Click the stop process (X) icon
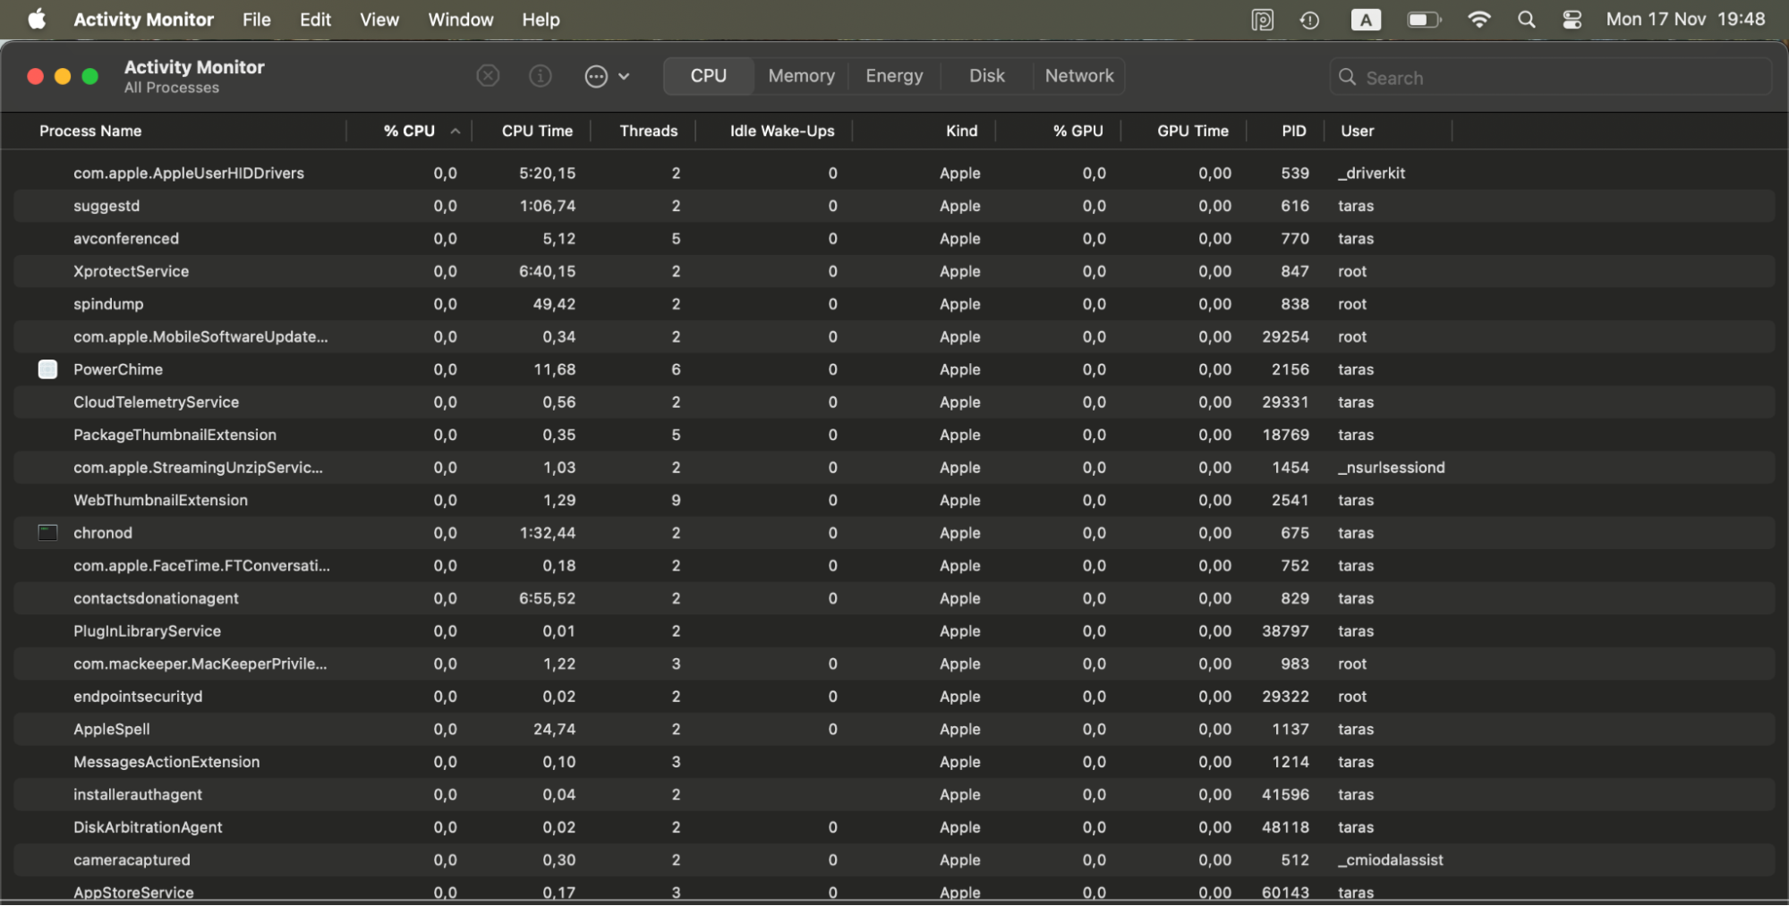 click(x=488, y=75)
